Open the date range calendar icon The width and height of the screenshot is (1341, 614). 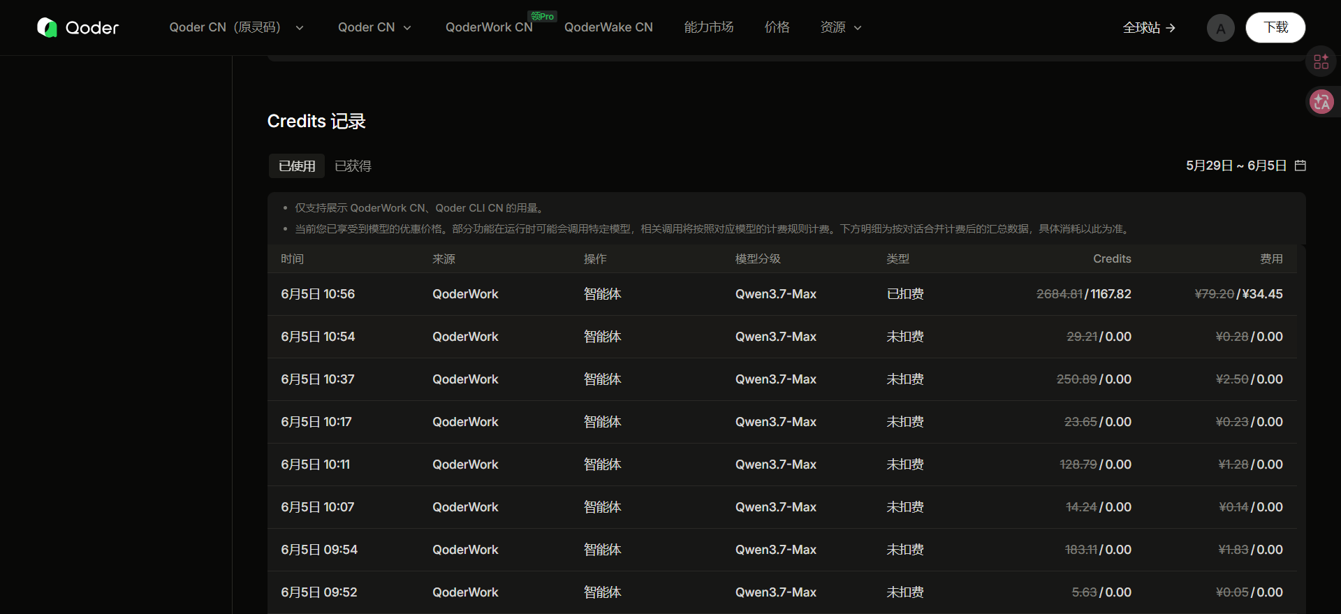(x=1300, y=166)
